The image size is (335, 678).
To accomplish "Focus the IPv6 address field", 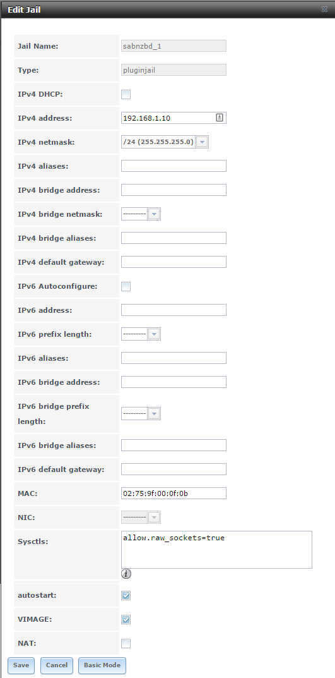I will (173, 310).
